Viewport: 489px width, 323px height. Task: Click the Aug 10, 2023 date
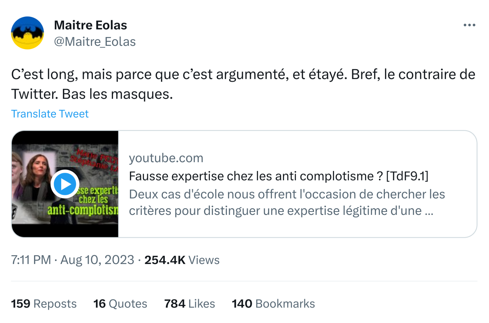[x=97, y=260]
